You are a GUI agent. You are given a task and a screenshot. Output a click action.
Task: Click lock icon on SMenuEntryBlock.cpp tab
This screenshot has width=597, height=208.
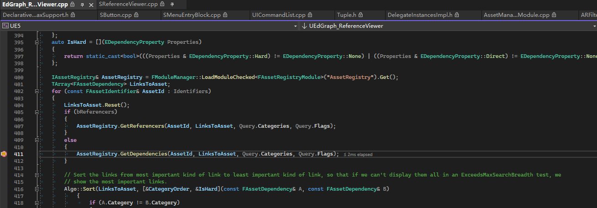click(x=225, y=15)
